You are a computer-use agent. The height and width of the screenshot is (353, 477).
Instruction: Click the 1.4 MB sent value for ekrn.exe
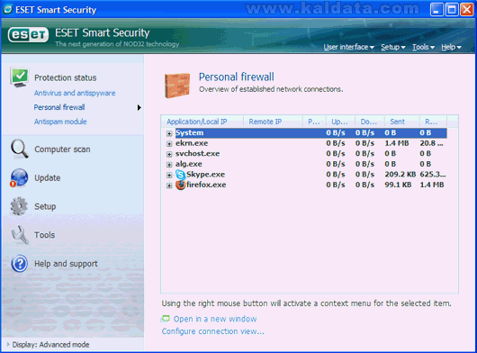[x=397, y=143]
